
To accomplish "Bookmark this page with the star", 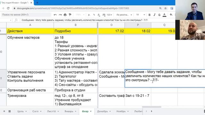I will (x=165, y=8).
